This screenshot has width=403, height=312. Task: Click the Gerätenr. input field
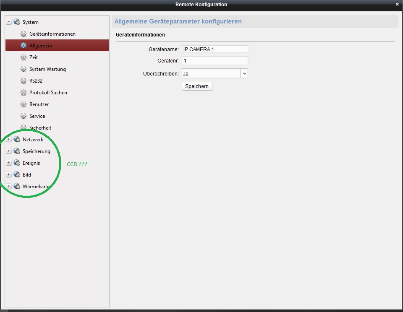pos(215,61)
